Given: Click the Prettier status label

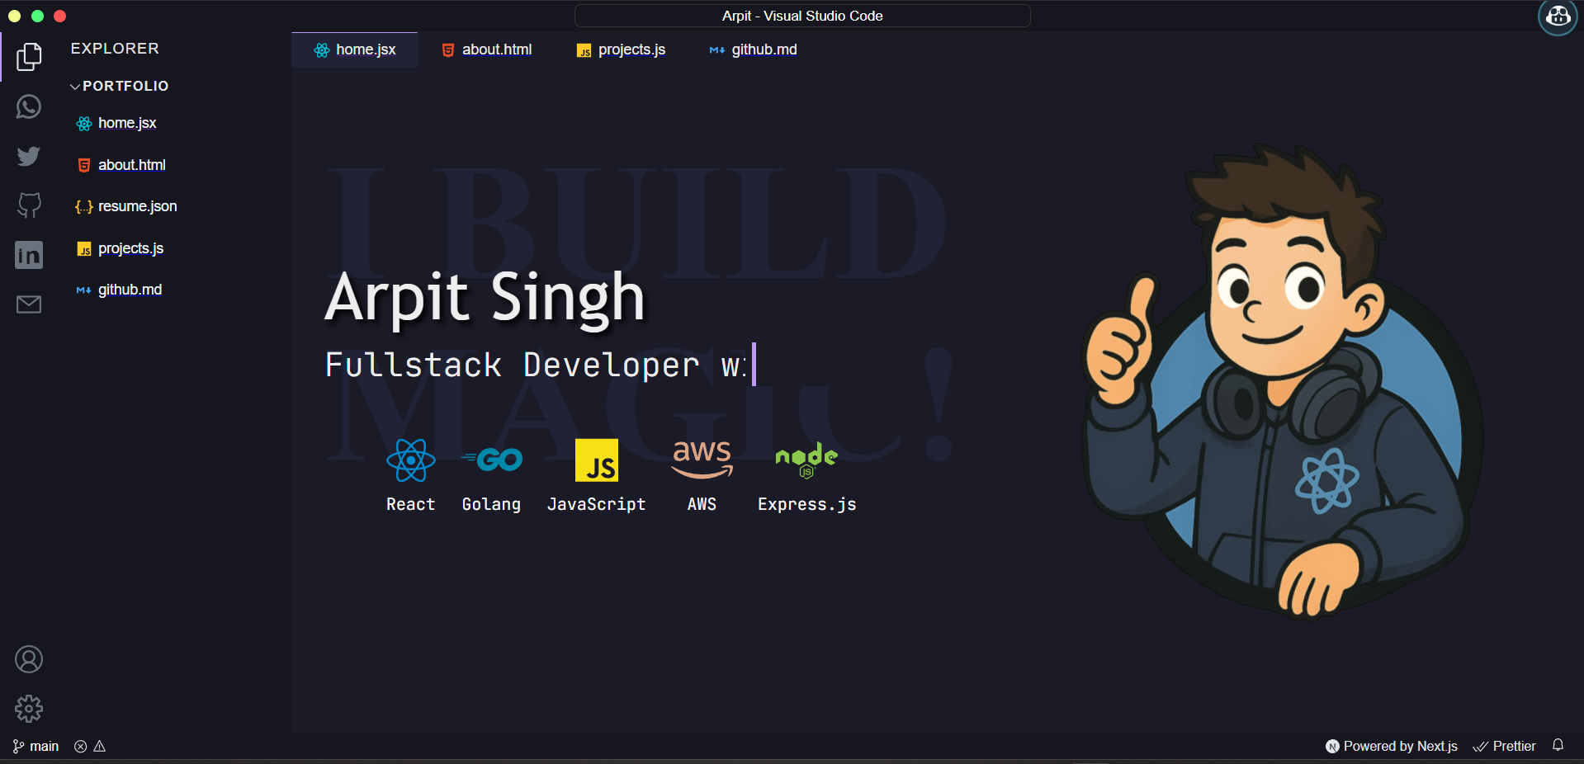Looking at the screenshot, I should point(1514,747).
